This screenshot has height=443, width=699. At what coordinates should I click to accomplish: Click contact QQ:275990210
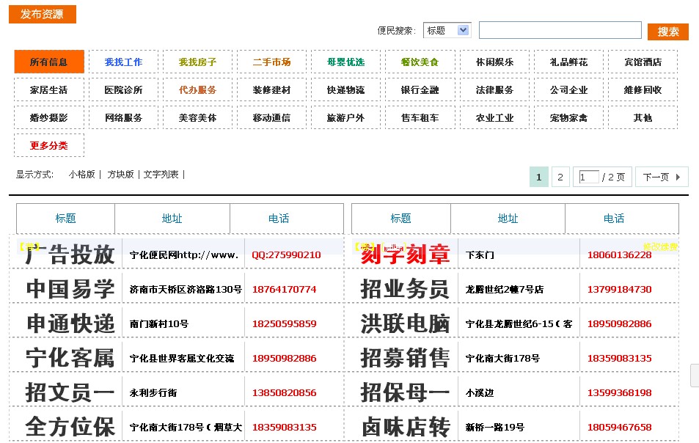286,255
